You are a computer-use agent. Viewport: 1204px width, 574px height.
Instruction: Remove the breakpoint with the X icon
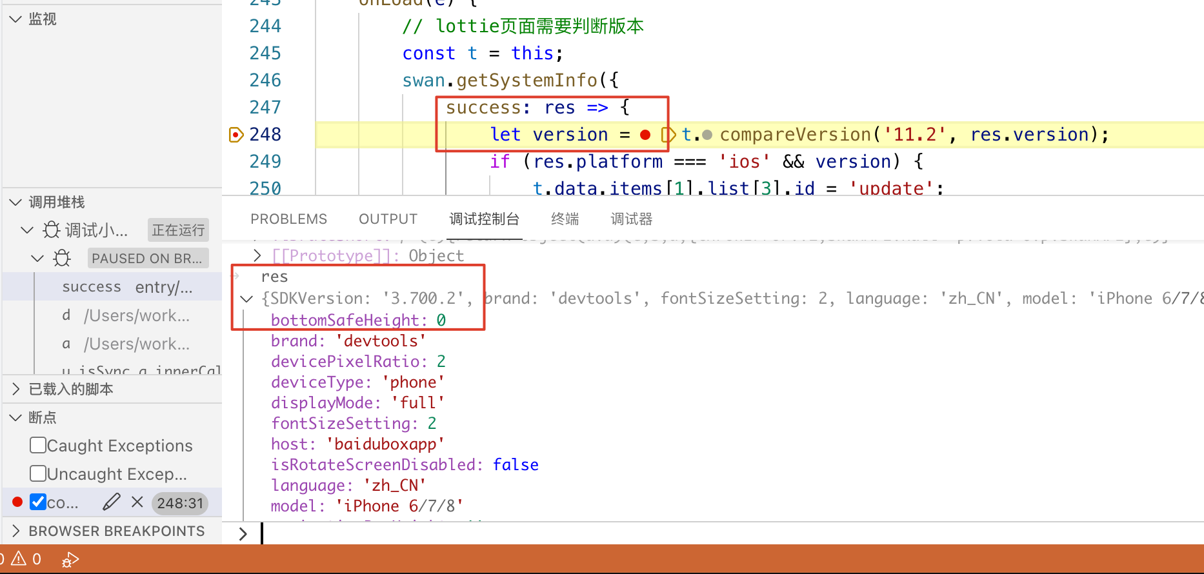click(x=137, y=502)
